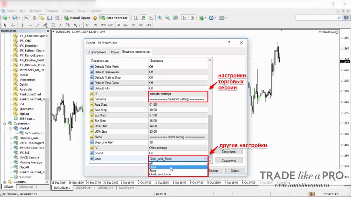Switch to H4 timeframe
This screenshot has height=197, width=351.
click(126, 25)
